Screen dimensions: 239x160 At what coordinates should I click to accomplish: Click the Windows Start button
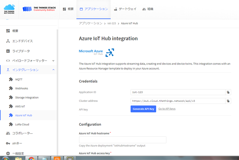click(x=5, y=158)
